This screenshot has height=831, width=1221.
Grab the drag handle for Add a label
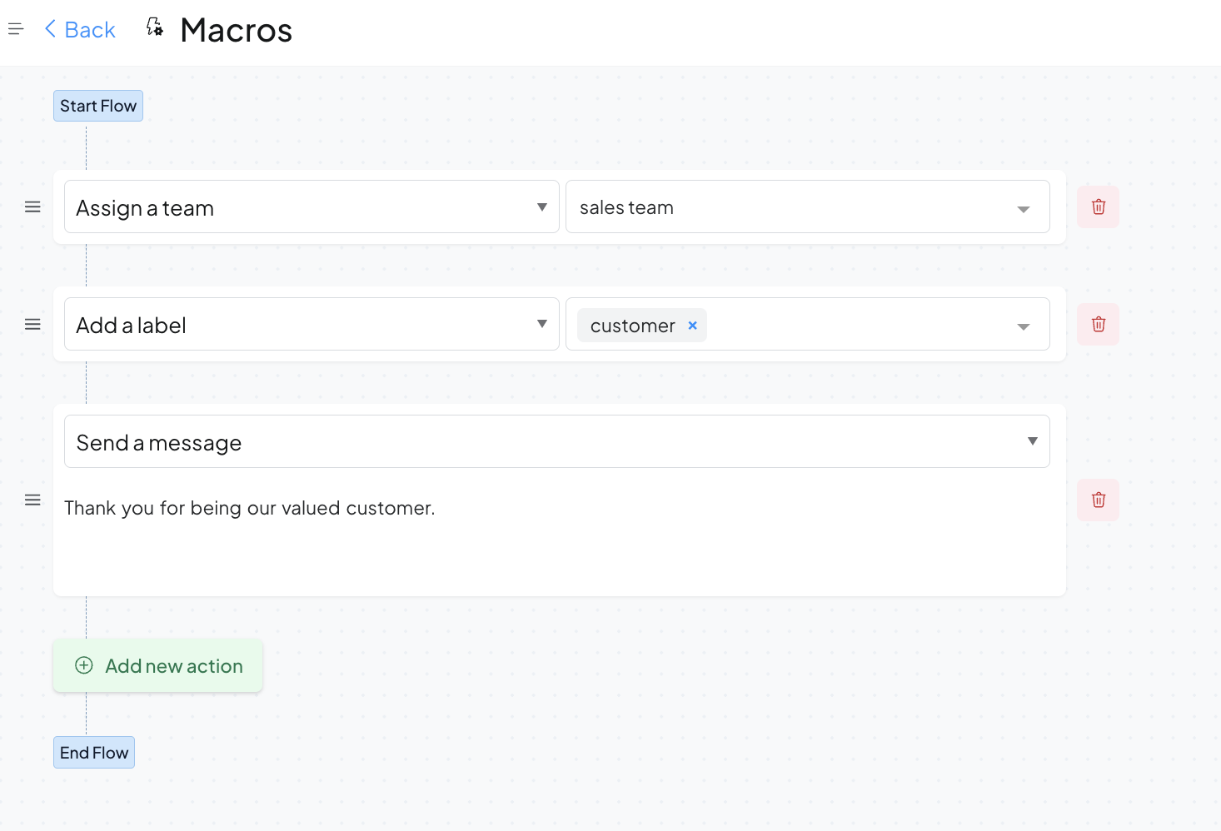tap(32, 325)
